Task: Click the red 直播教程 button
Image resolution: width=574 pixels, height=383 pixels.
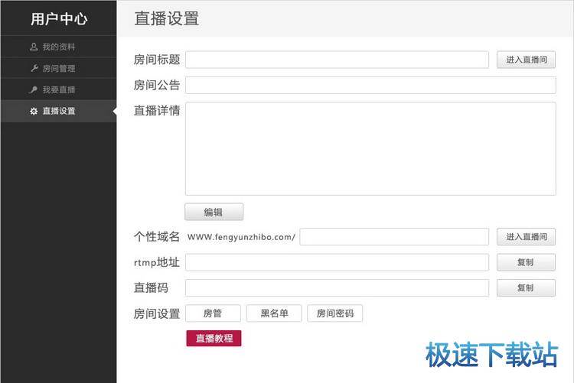Action: pyautogui.click(x=214, y=339)
